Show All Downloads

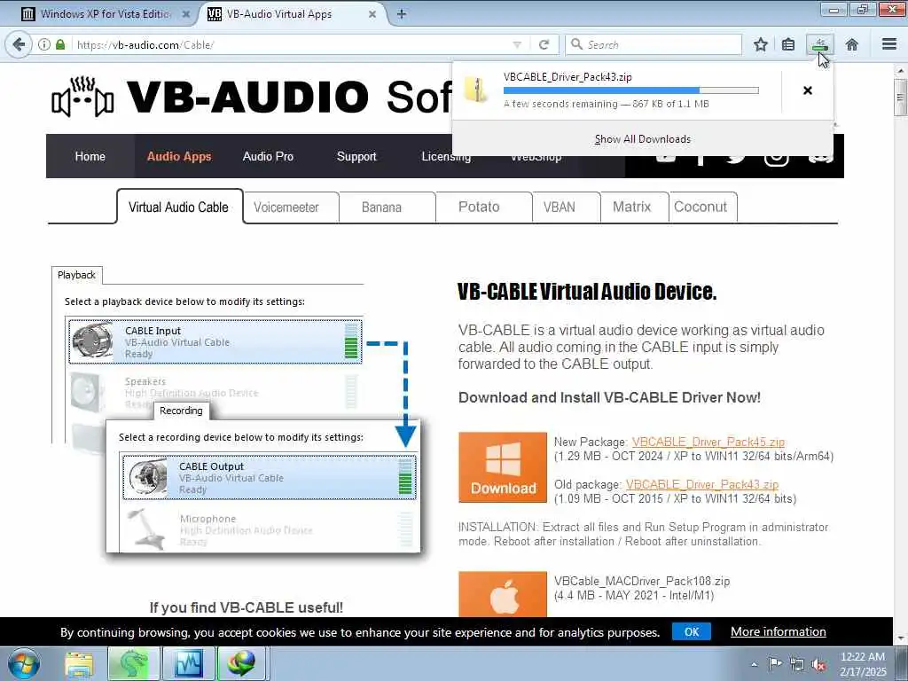(x=642, y=139)
